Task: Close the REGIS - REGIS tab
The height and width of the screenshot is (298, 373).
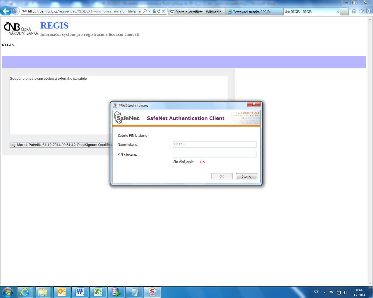Action: point(338,12)
